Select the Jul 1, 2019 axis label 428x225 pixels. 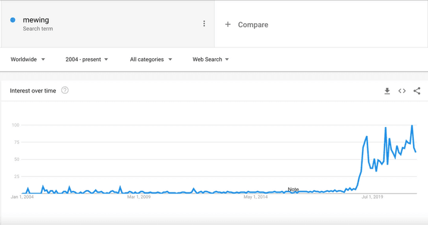coord(372,197)
